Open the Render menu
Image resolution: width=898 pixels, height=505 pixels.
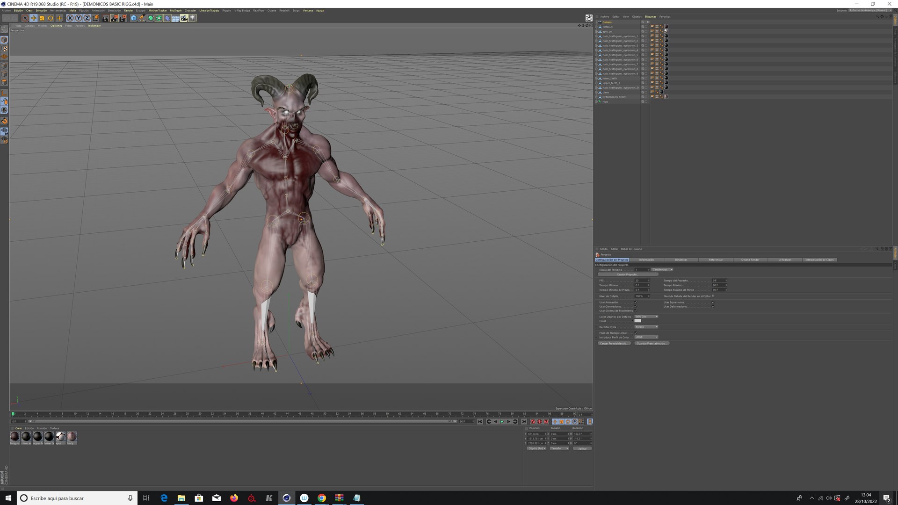tap(128, 10)
